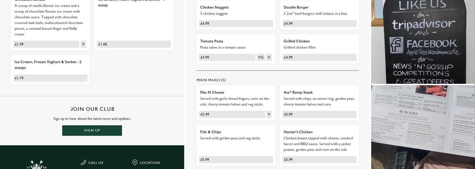Click the Facebook logo on chalkboard photo

(396, 45)
